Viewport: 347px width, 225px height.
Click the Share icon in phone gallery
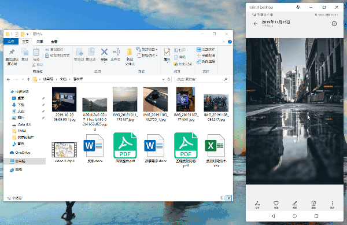tap(257, 205)
